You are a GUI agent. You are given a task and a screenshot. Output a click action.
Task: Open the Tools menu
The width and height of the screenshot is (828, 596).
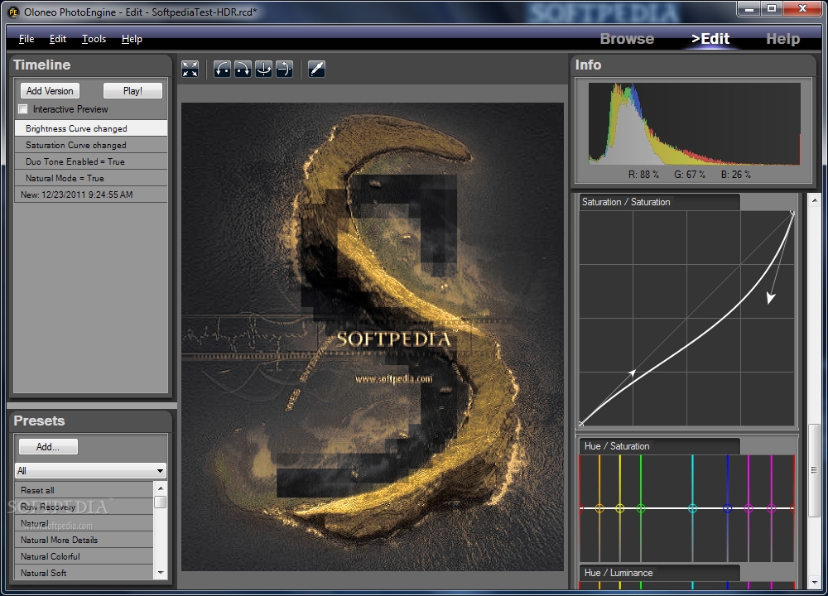point(94,39)
